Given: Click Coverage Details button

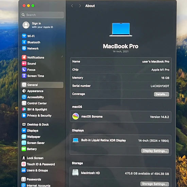Looking at the screenshot, I should coord(161,94).
